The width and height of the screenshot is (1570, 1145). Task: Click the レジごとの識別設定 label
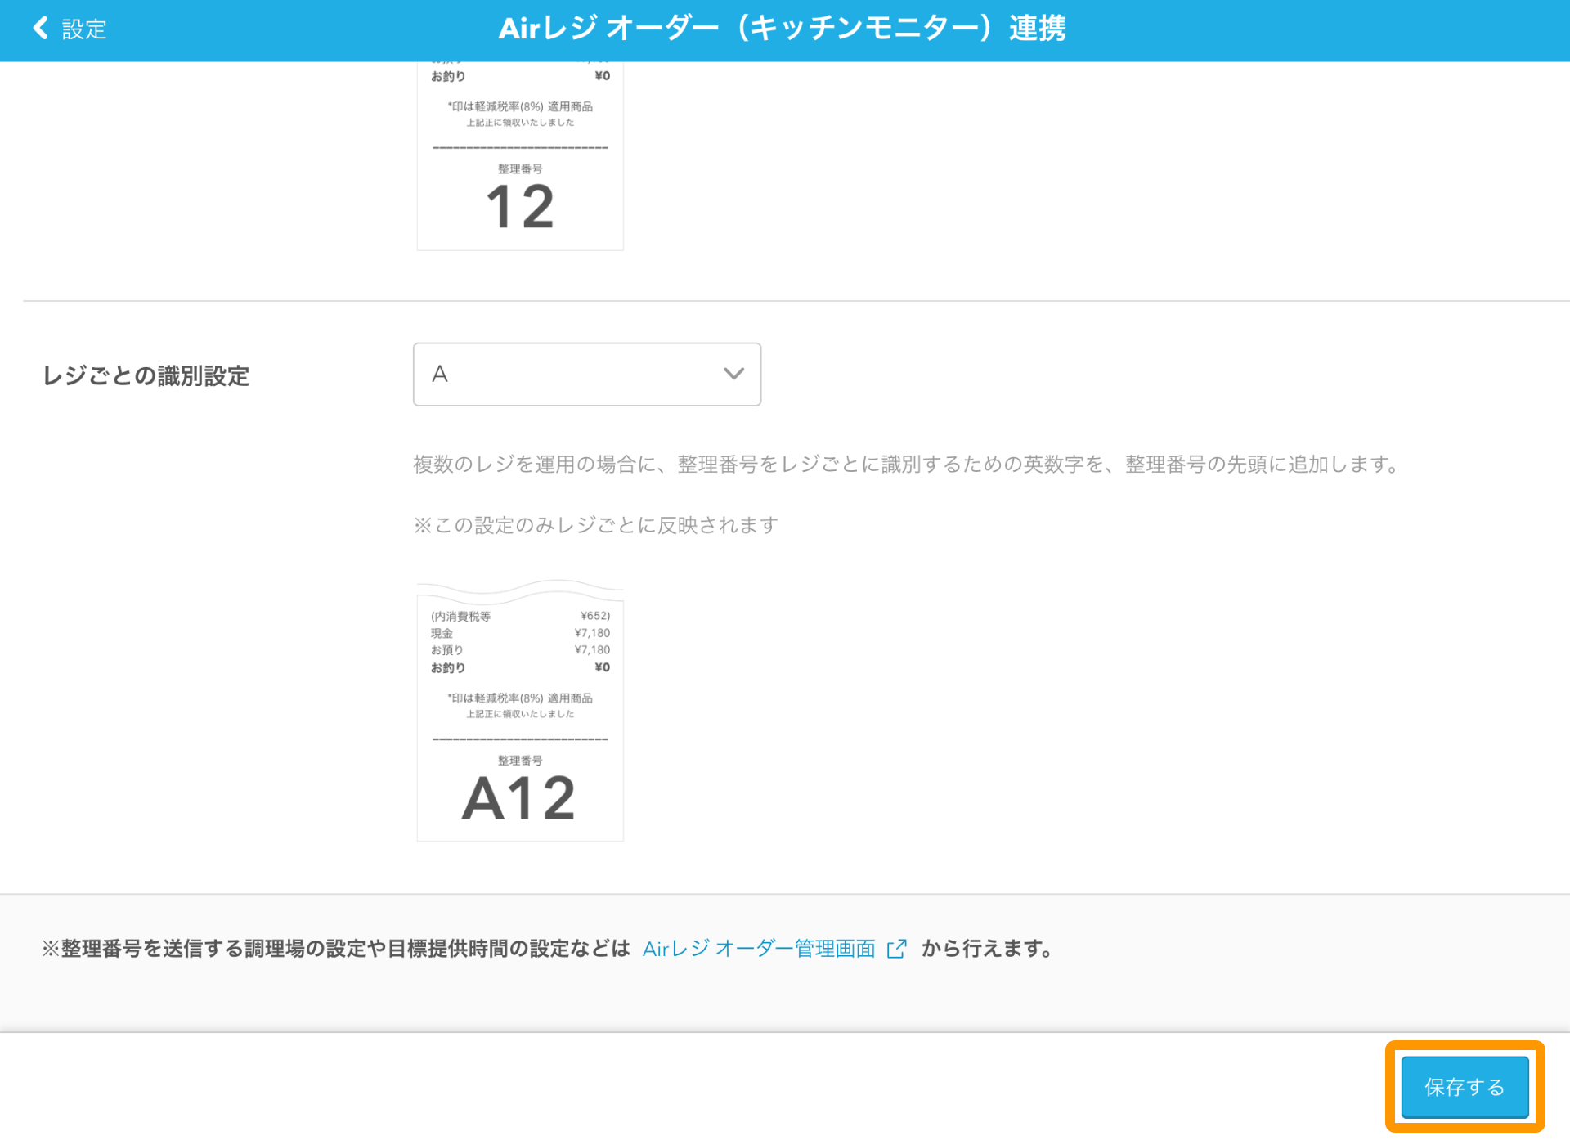tap(146, 375)
